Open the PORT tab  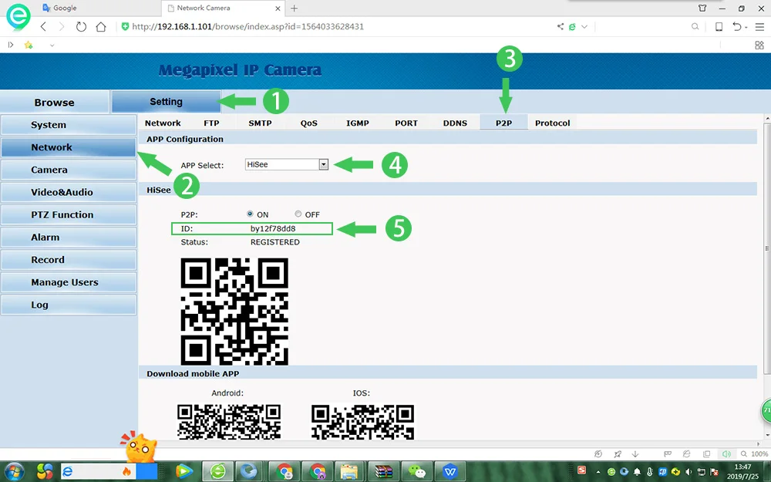pos(406,123)
